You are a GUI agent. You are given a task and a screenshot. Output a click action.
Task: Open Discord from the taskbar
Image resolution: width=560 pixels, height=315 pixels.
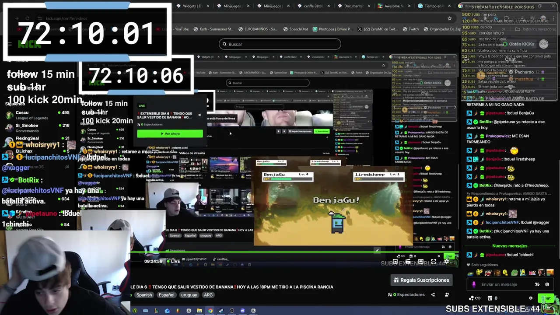[x=242, y=311]
